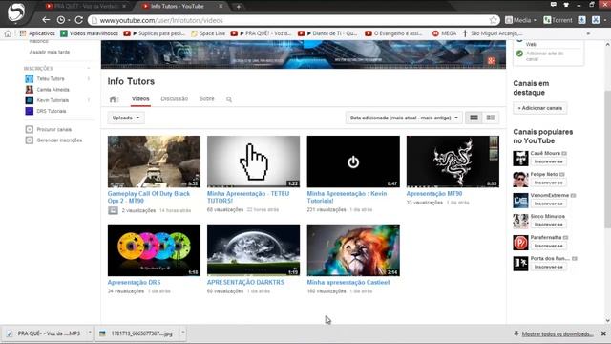Viewport: 611px width, 344px height.
Task: Close the Info Tutors YouTube tab
Action: pyautogui.click(x=221, y=7)
